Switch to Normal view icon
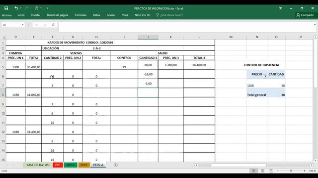The image size is (318, 178). click(x=253, y=171)
